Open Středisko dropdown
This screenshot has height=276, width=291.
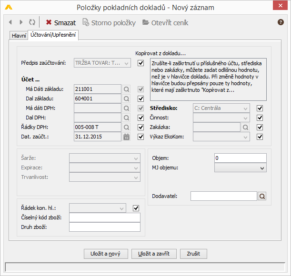[x=221, y=108]
